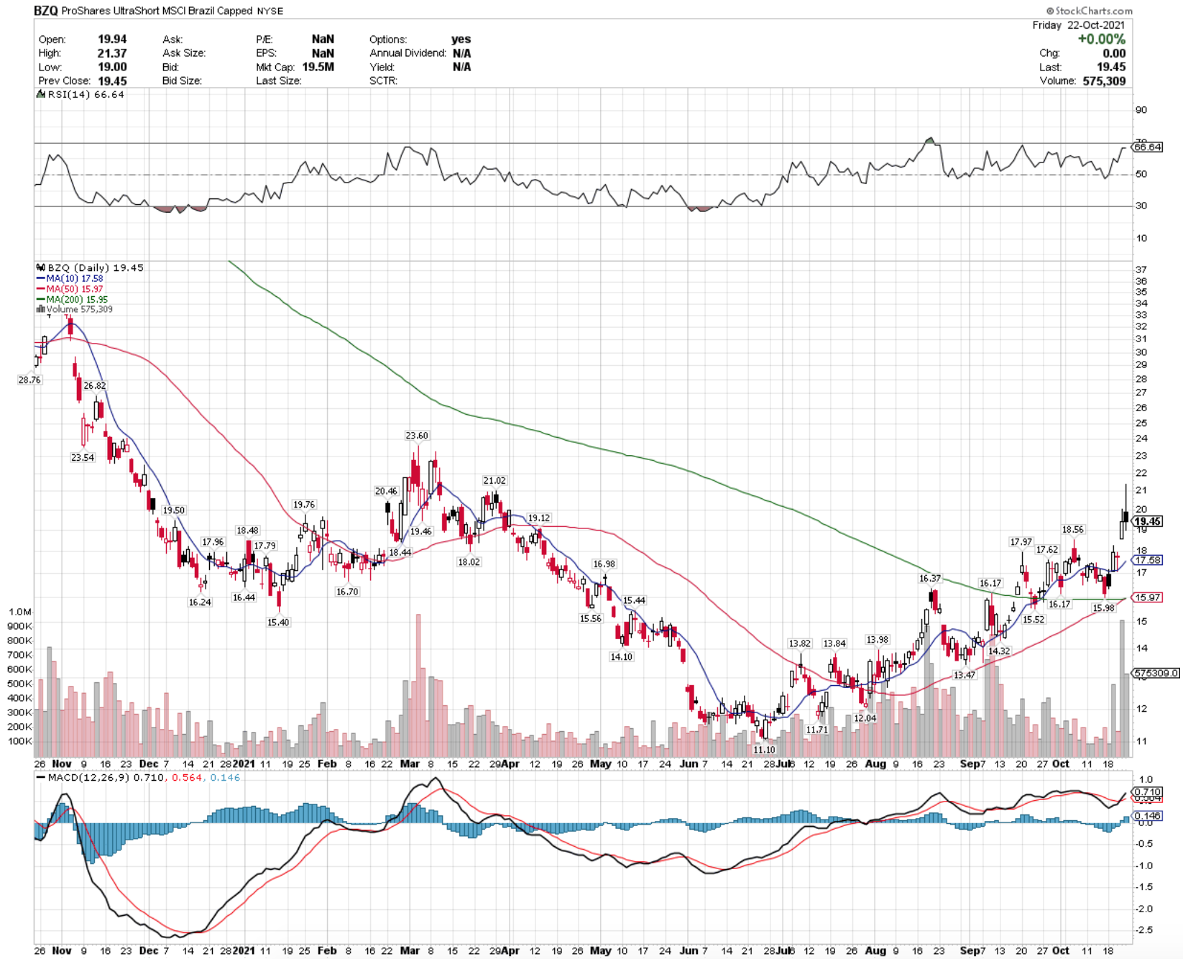Click the Mkt Cap value 19.5M
This screenshot has height=959, width=1183.
click(318, 67)
